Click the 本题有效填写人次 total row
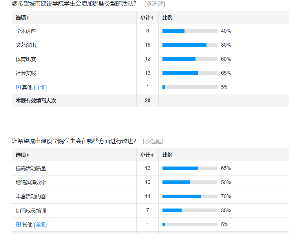The height and width of the screenshot is (234, 298). [x=150, y=100]
